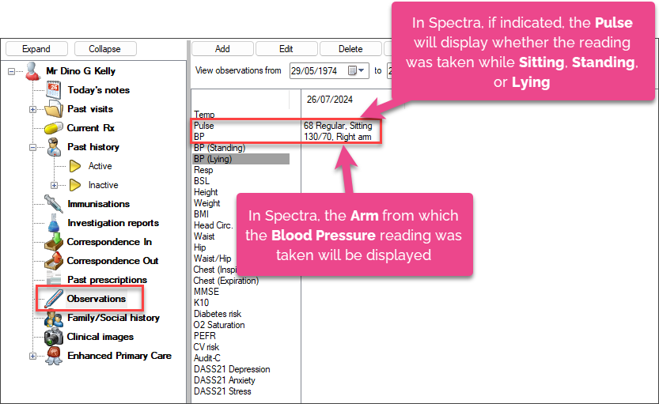The image size is (659, 404).
Task: Click the 26/07/2024 column header
Action: [x=329, y=100]
